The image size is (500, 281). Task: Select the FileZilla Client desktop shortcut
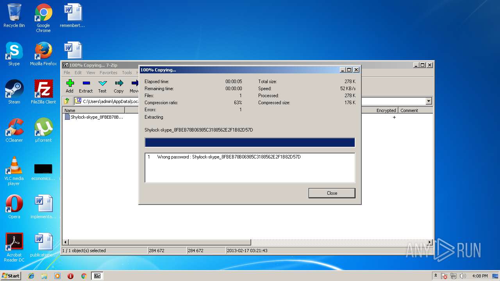tap(43, 92)
